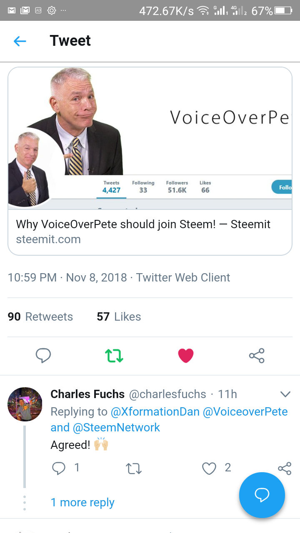Open Charles Fuchs' profile avatar
The image size is (300, 533).
click(25, 404)
